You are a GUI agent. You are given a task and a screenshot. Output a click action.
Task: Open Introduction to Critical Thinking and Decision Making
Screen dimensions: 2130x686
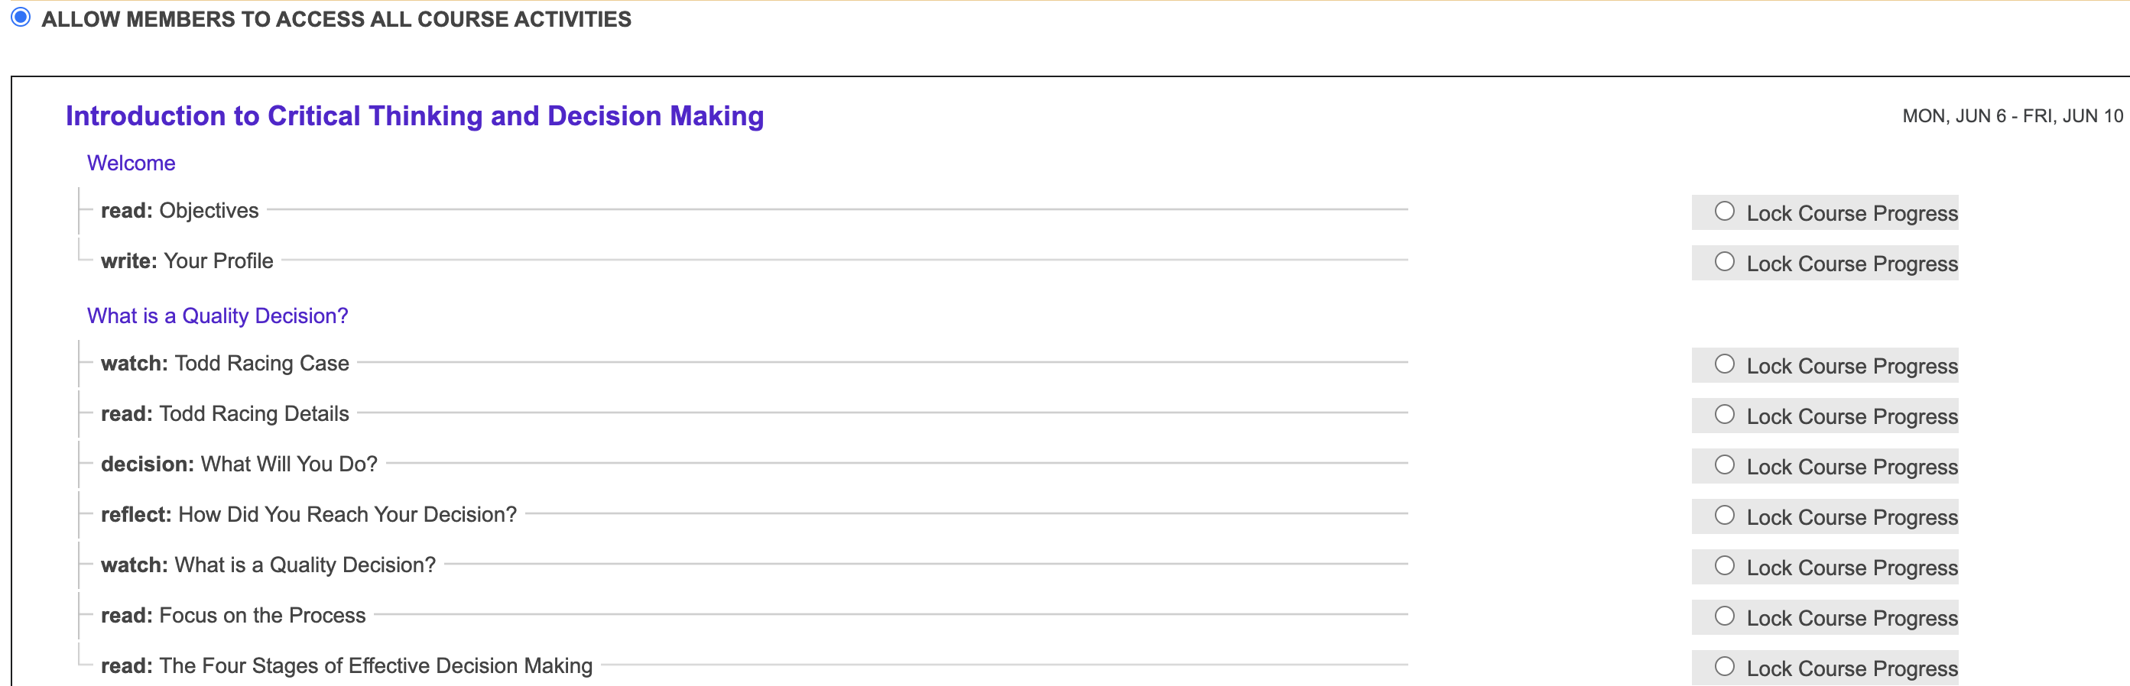(x=414, y=115)
